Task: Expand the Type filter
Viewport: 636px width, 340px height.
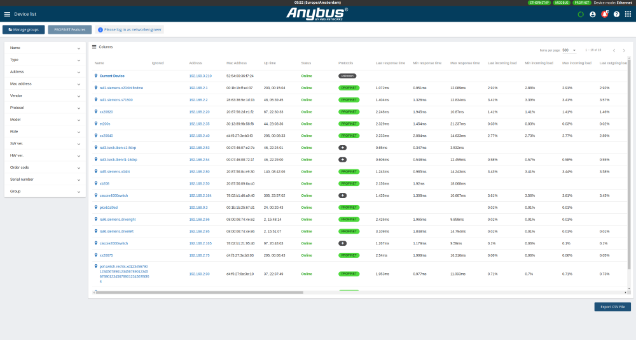Action: (45, 60)
